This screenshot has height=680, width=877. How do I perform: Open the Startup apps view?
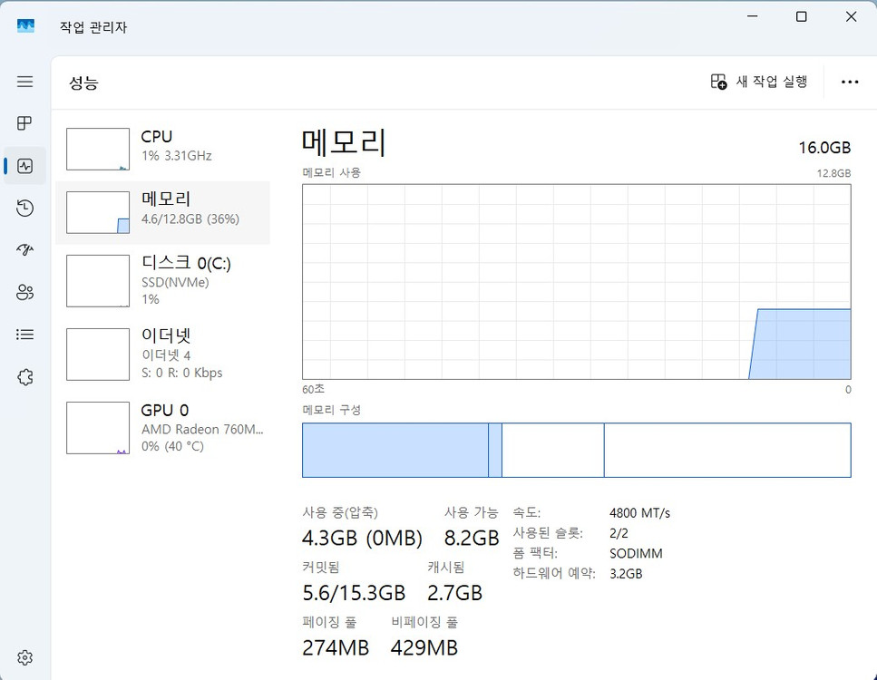pos(24,249)
